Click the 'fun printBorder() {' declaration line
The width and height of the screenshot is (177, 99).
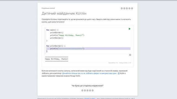click(x=56, y=46)
